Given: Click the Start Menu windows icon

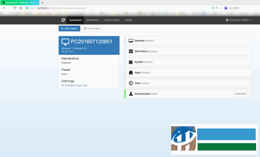Looking at the screenshot, I should click(x=131, y=51).
